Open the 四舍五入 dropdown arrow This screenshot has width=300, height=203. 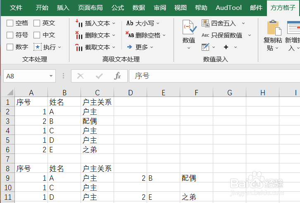[x=243, y=23]
